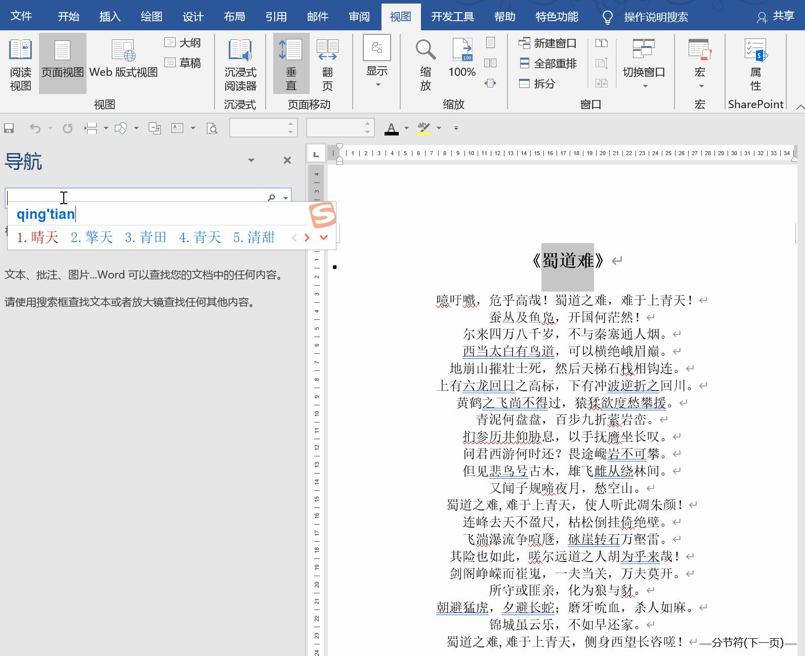Open navigation pane options dropdown
This screenshot has width=805, height=656.
tap(251, 160)
